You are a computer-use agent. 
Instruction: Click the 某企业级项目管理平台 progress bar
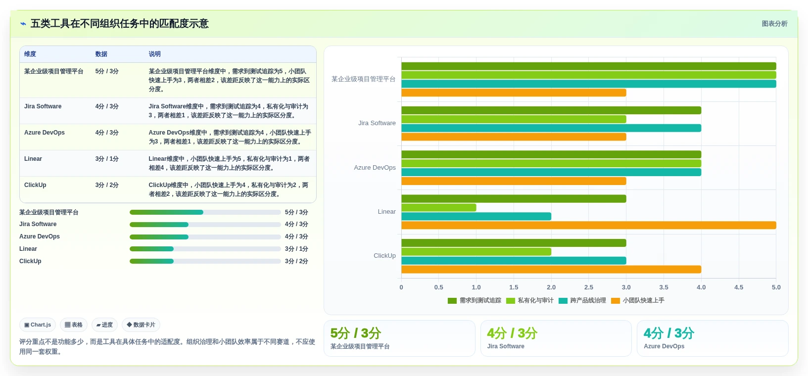point(205,212)
